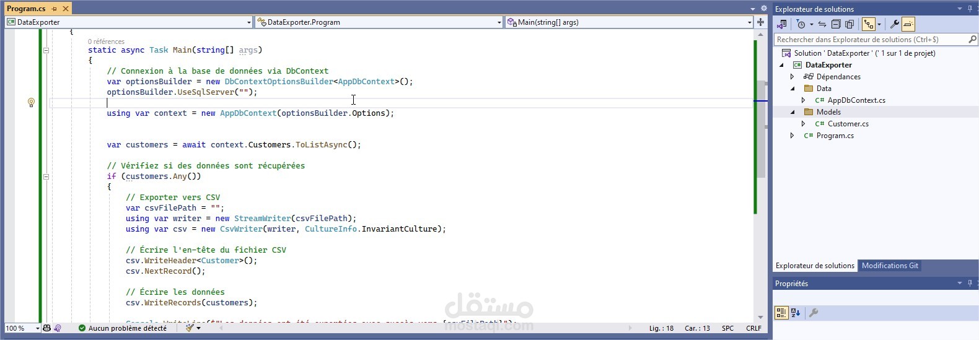Click the property pages wrench in Properties
Image resolution: width=979 pixels, height=340 pixels.
click(814, 313)
